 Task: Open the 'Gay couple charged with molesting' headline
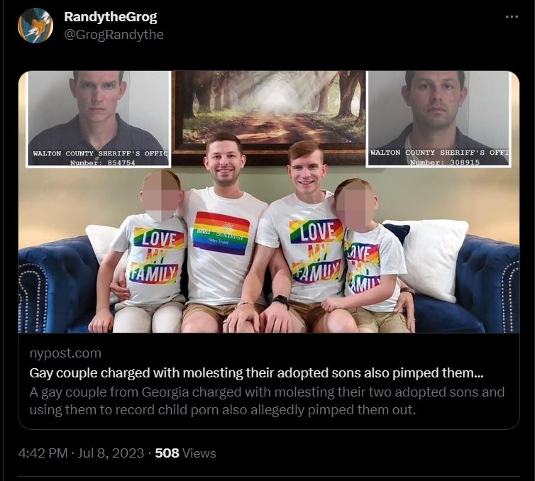(x=256, y=373)
